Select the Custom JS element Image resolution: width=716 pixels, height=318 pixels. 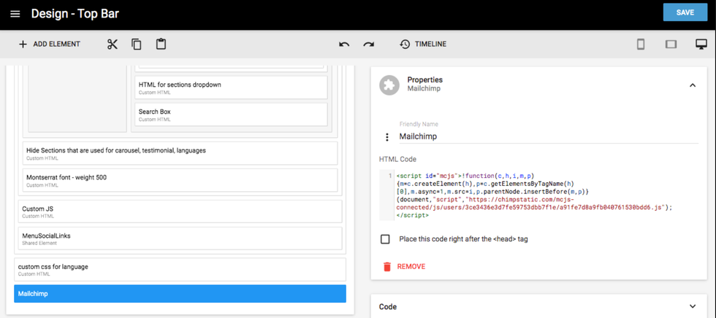(x=179, y=212)
